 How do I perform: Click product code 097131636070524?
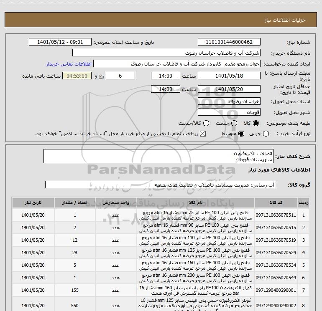(x=276, y=253)
